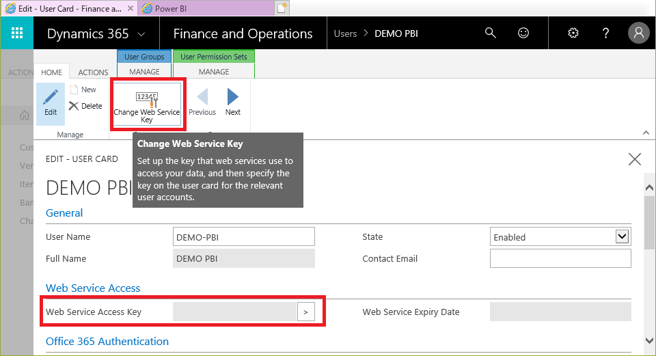
Task: Open the app launcher waffle icon
Action: 16,33
